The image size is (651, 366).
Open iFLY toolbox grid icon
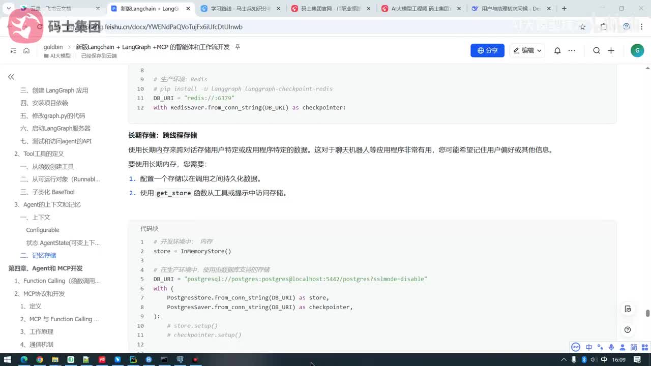point(644,347)
